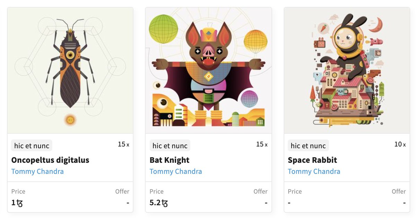Select hic et nunc tag on Oncopeltus card
This screenshot has height=218, width=416.
[x=32, y=145]
